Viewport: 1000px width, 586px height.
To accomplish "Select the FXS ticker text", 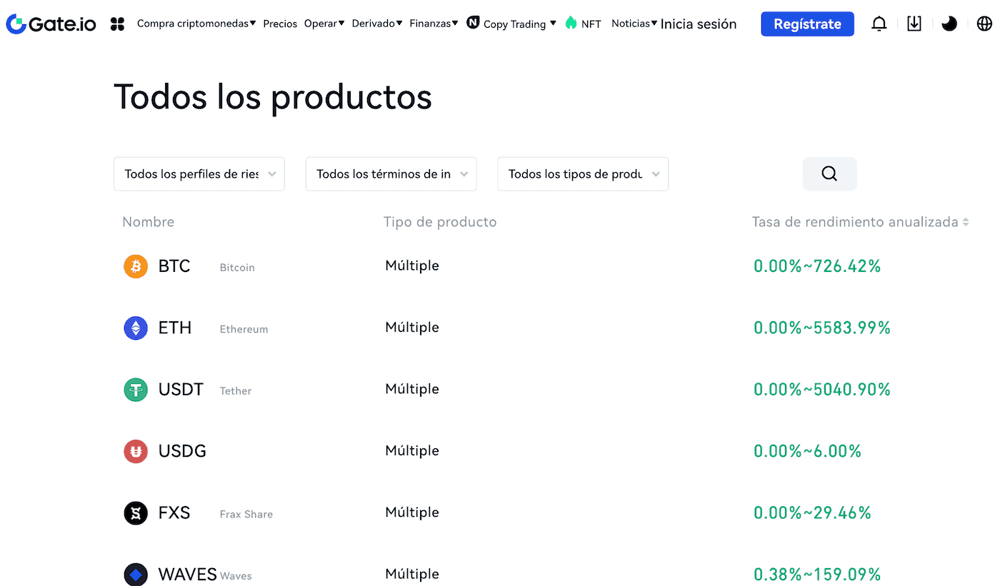I will click(x=174, y=513).
